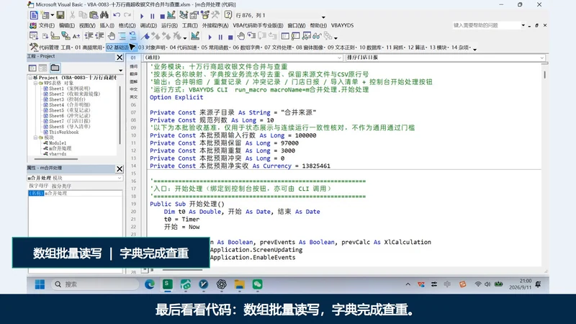This screenshot has height=324, width=576.
Task: Close the 属性 - m合并处理 panel
Action: (x=120, y=168)
